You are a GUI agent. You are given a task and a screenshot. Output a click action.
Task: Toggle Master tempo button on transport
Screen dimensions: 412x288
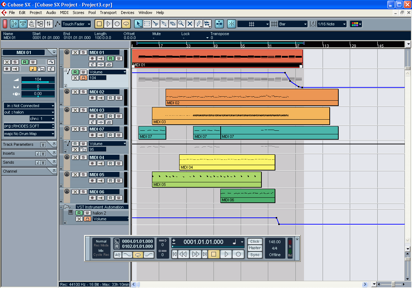[x=255, y=248]
